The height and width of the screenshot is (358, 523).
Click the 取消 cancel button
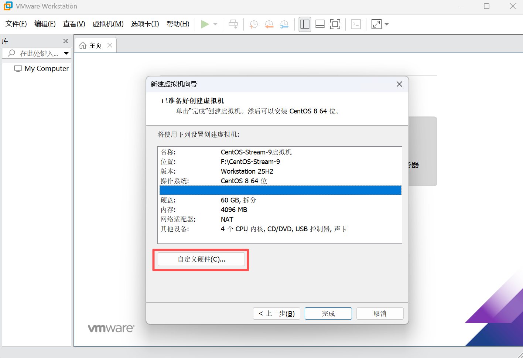point(380,314)
